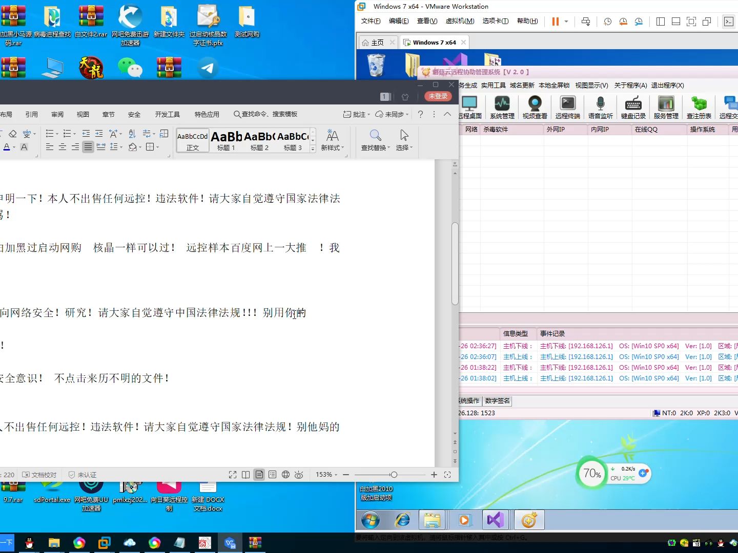Switch to outline view in status bar

pyautogui.click(x=273, y=475)
